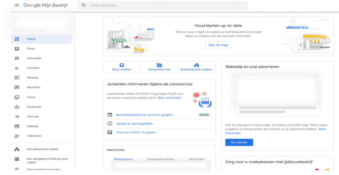
Task: Click the Website sidebar icon
Action: (x=17, y=126)
